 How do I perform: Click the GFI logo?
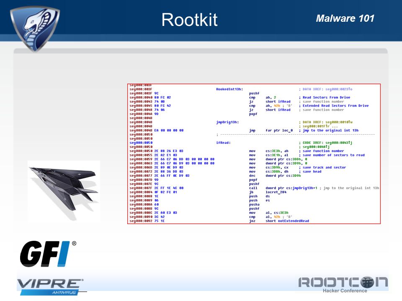(48, 254)
